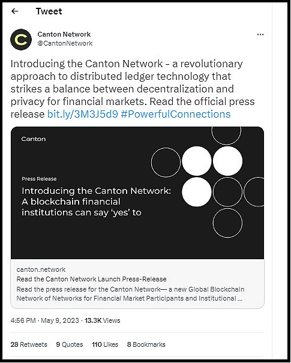This screenshot has height=363, width=291.
Task: Open the three-dot more options menu
Action: 260,34
